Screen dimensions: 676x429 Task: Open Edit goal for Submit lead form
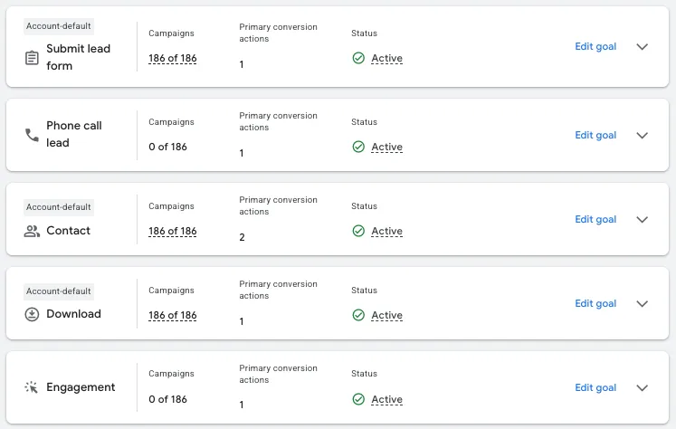pyautogui.click(x=595, y=46)
